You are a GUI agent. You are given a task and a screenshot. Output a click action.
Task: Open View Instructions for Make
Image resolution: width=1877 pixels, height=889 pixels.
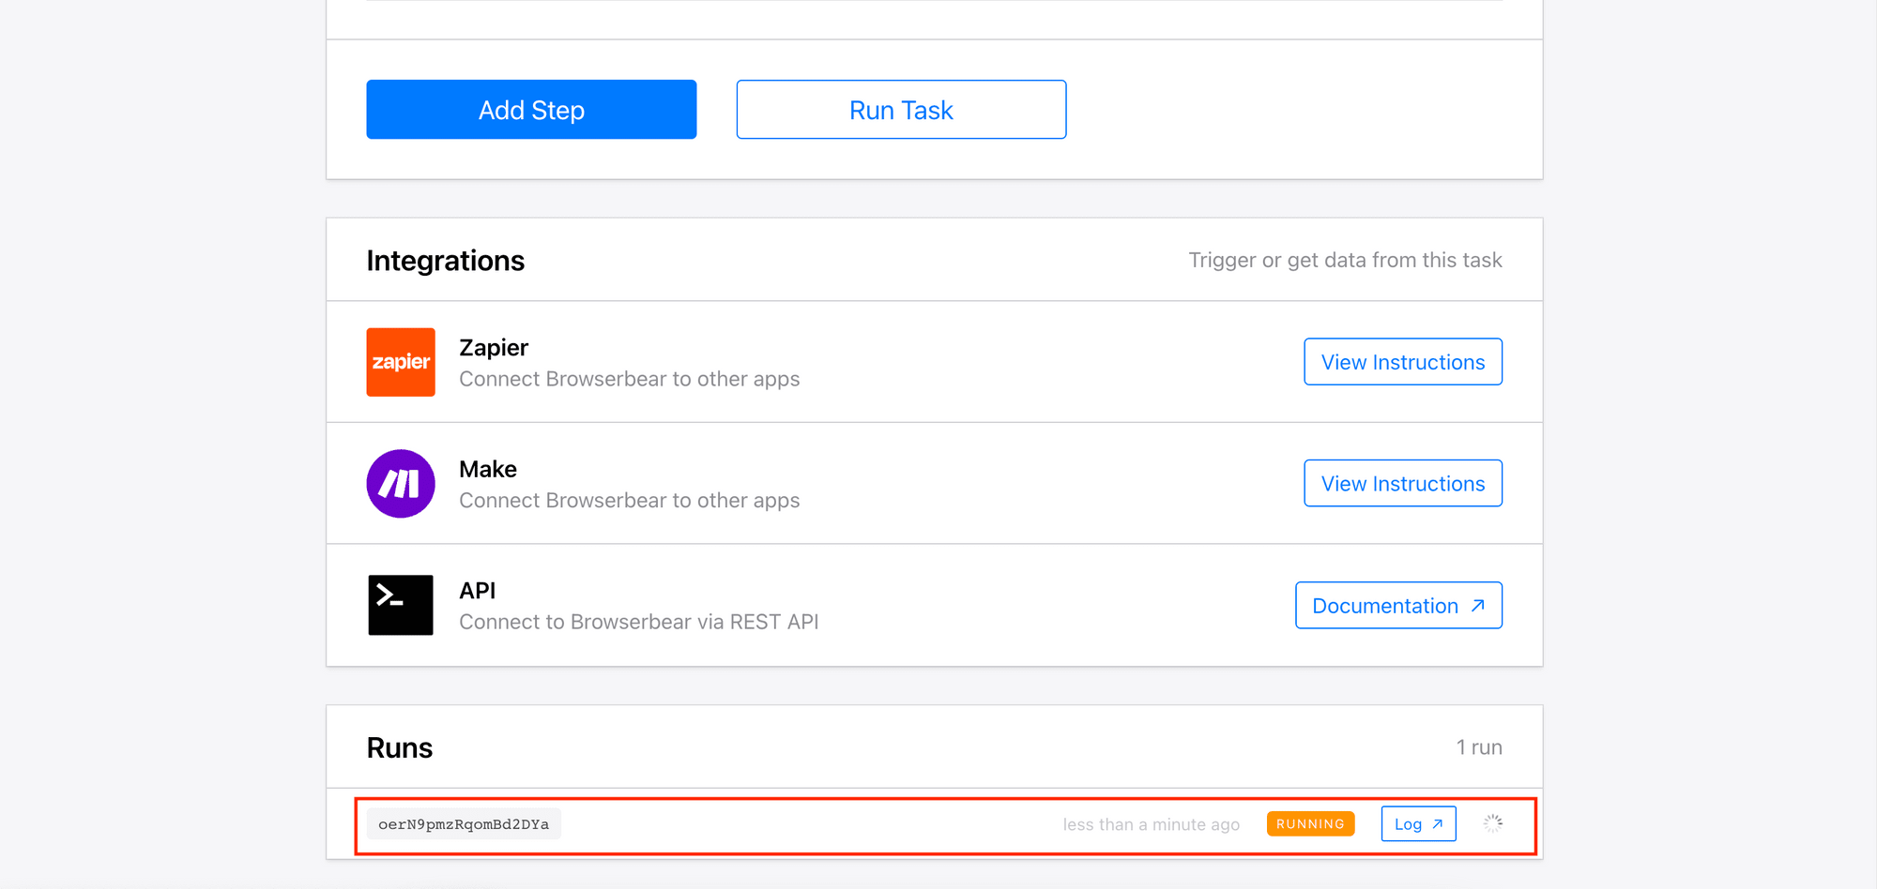(x=1402, y=483)
